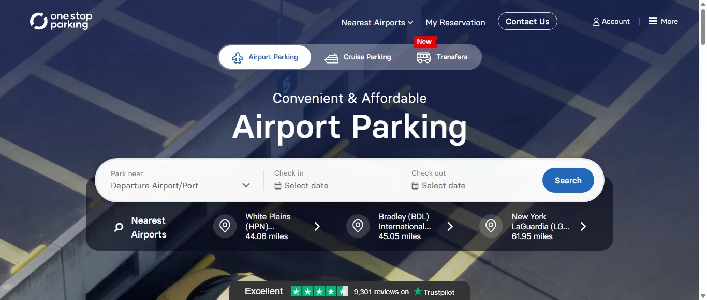Open the More menu via the hamburger icon

pyautogui.click(x=653, y=21)
